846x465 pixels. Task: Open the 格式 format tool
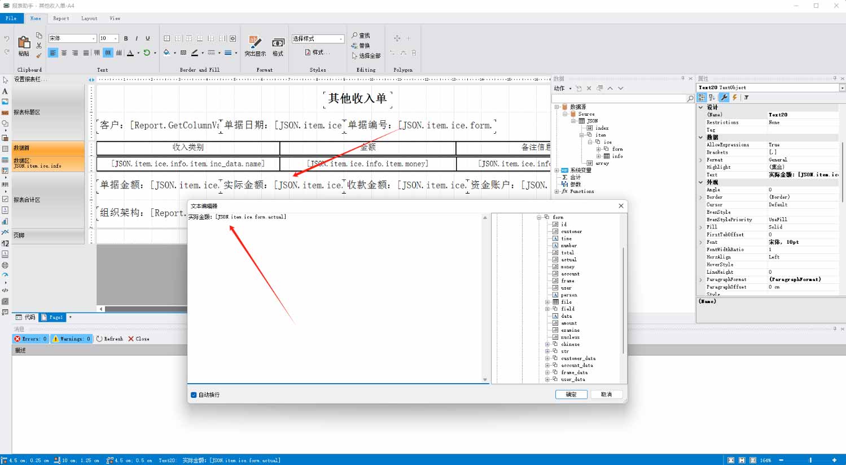[x=278, y=46]
